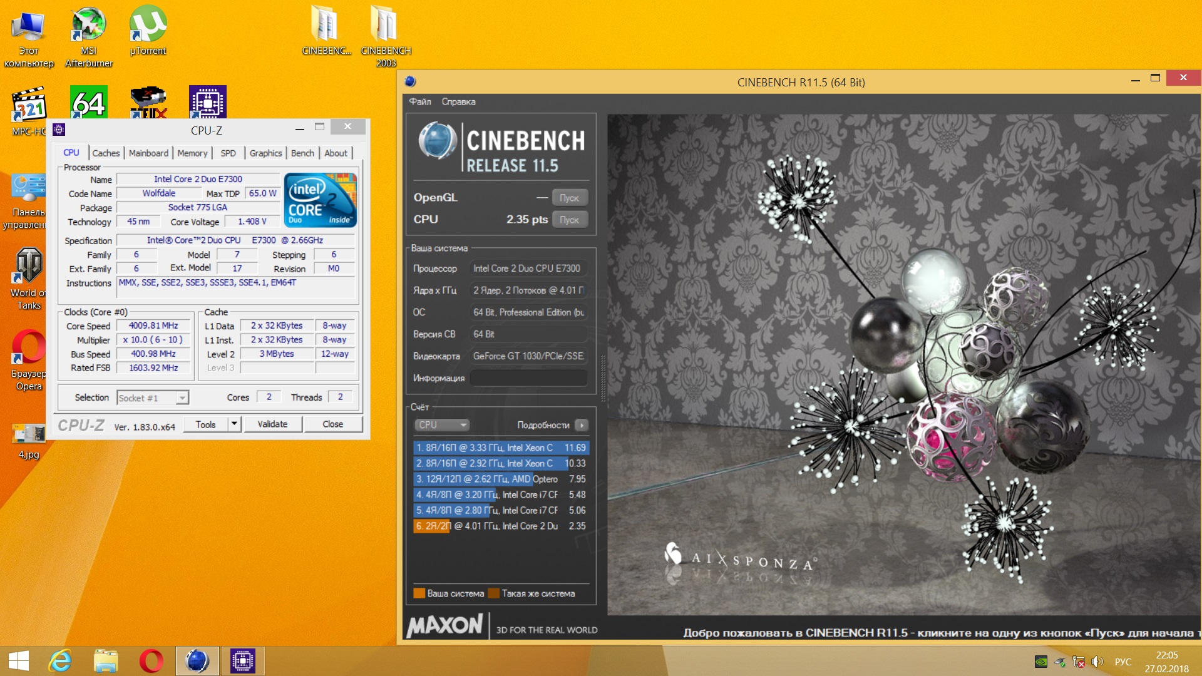
Task: Open the Opera browser desktop shortcut
Action: click(28, 360)
